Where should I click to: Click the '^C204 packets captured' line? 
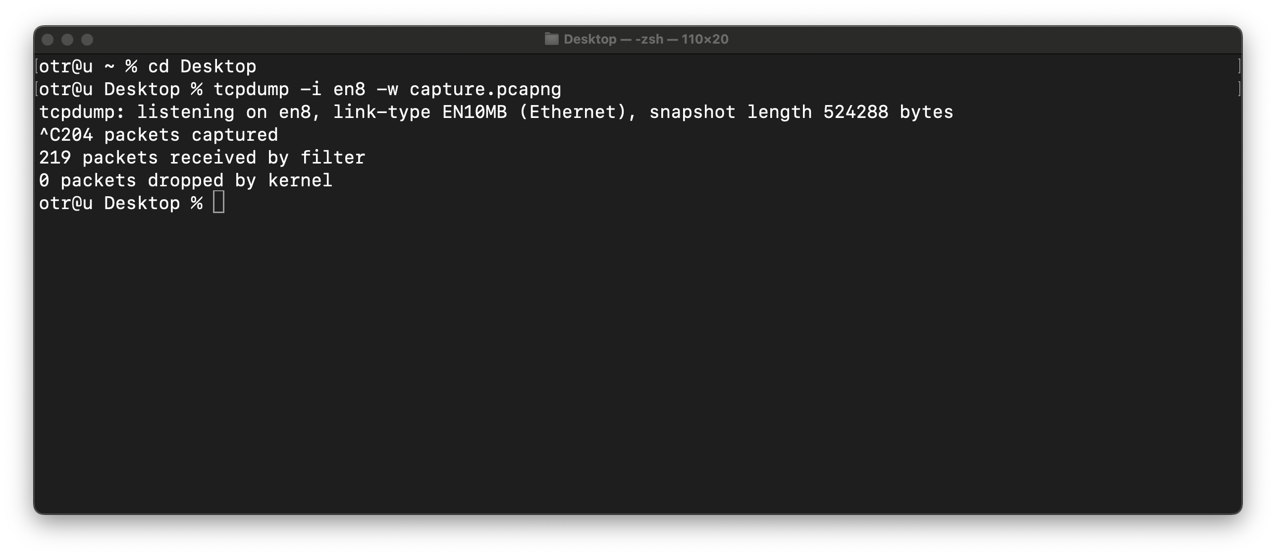[x=159, y=135]
